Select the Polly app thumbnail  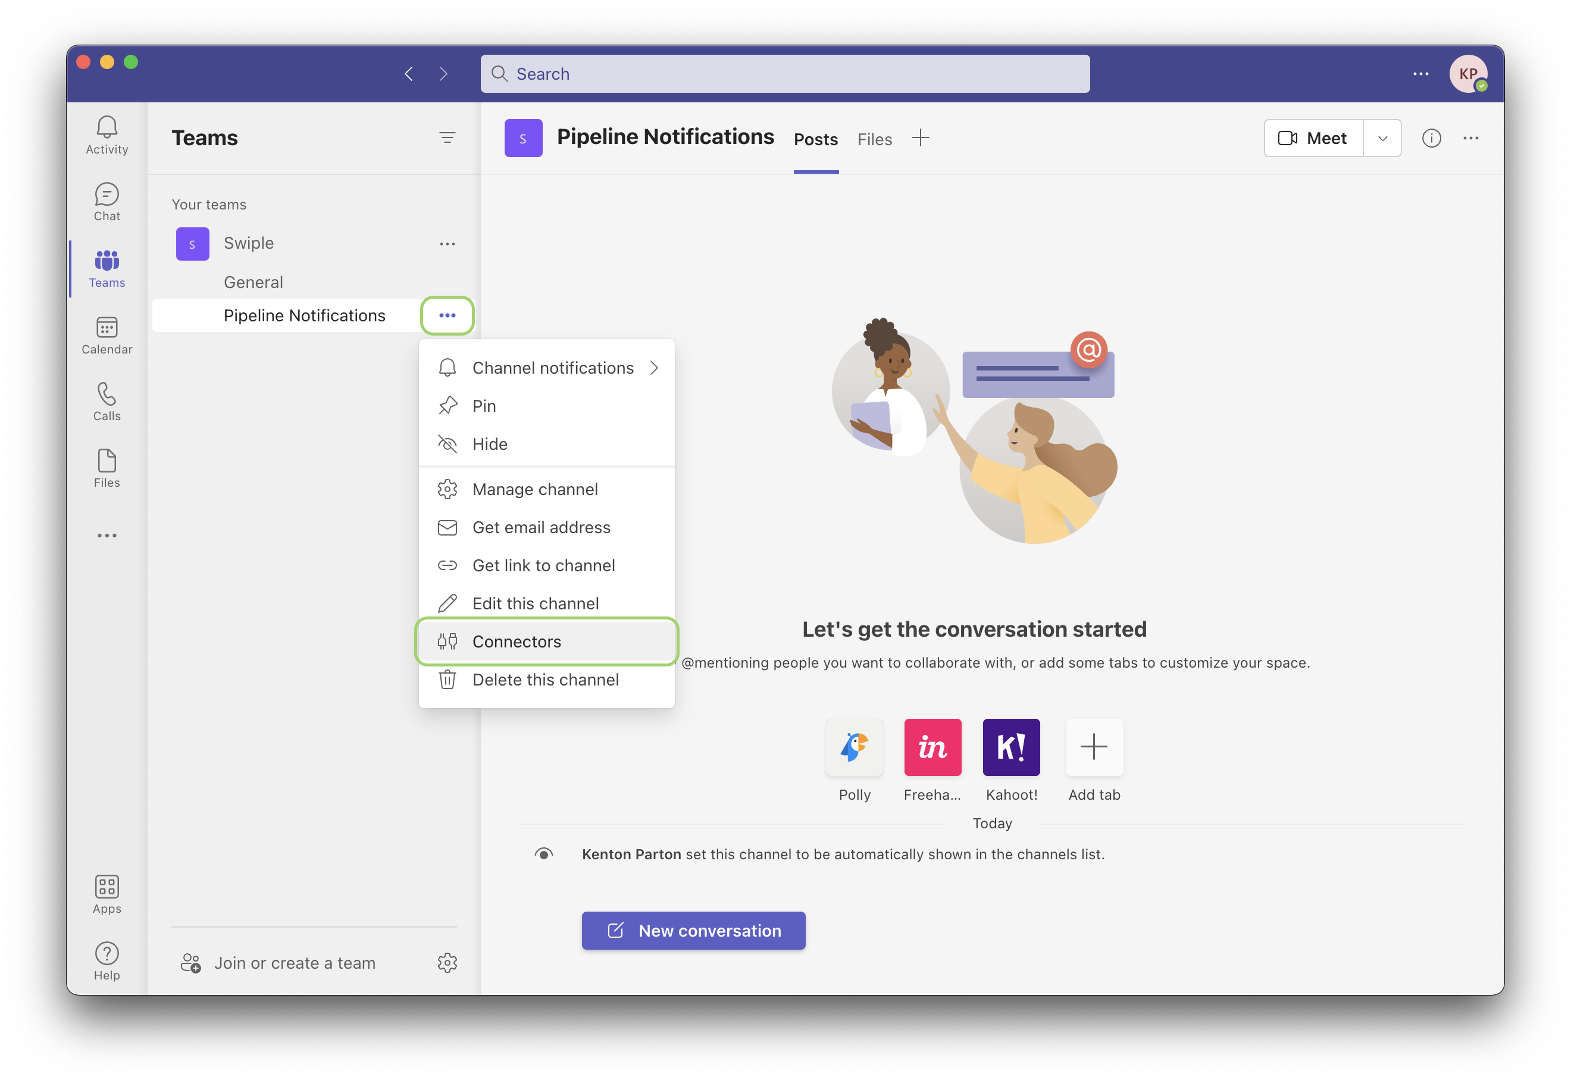point(855,748)
